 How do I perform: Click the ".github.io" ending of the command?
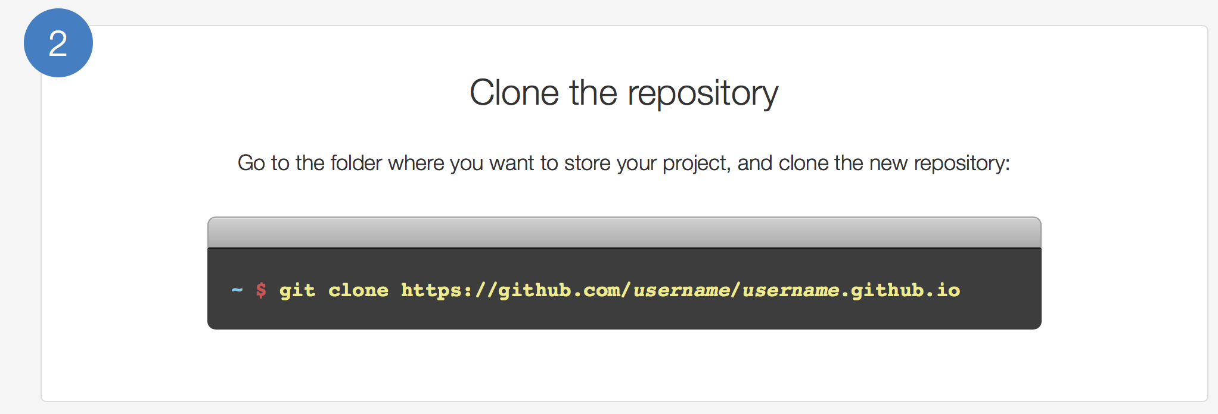(901, 290)
